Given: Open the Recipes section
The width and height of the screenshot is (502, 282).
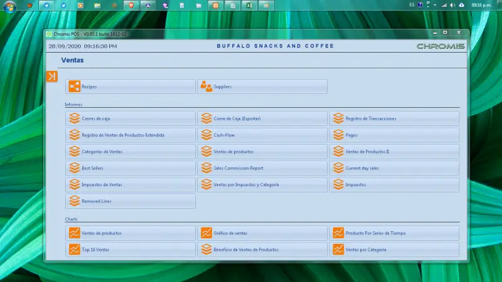Looking at the screenshot, I should pos(131,86).
